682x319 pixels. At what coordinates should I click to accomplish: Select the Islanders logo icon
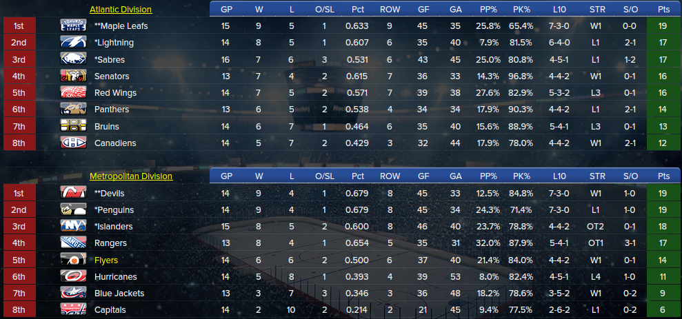(73, 227)
